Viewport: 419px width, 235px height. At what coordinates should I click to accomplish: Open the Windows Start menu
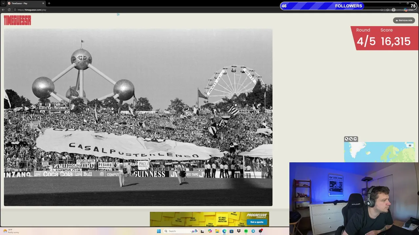(159, 231)
